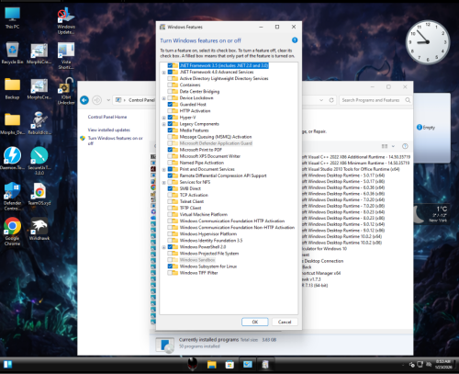Image resolution: width=459 pixels, height=374 pixels.
Task: Open TeamOS.xyz desktop file
Action: click(39, 194)
